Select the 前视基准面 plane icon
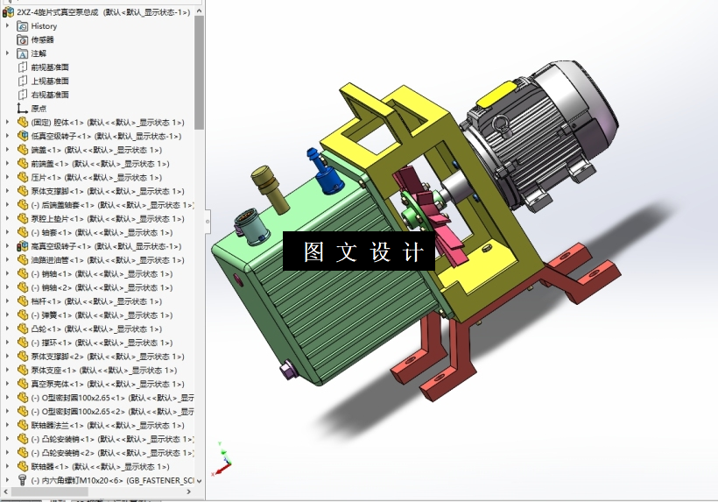 [23, 67]
